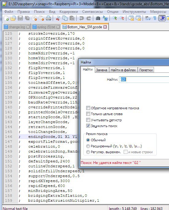Open the Правка menu
Viewport: 169px width, 210px height.
pyautogui.click(x=24, y=12)
